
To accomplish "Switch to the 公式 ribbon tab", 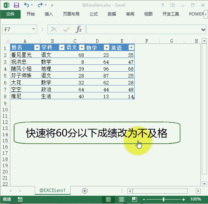I will pyautogui.click(x=94, y=14).
